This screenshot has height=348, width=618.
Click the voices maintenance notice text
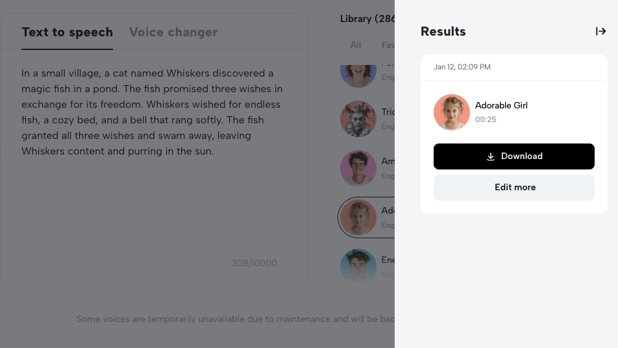click(x=235, y=319)
